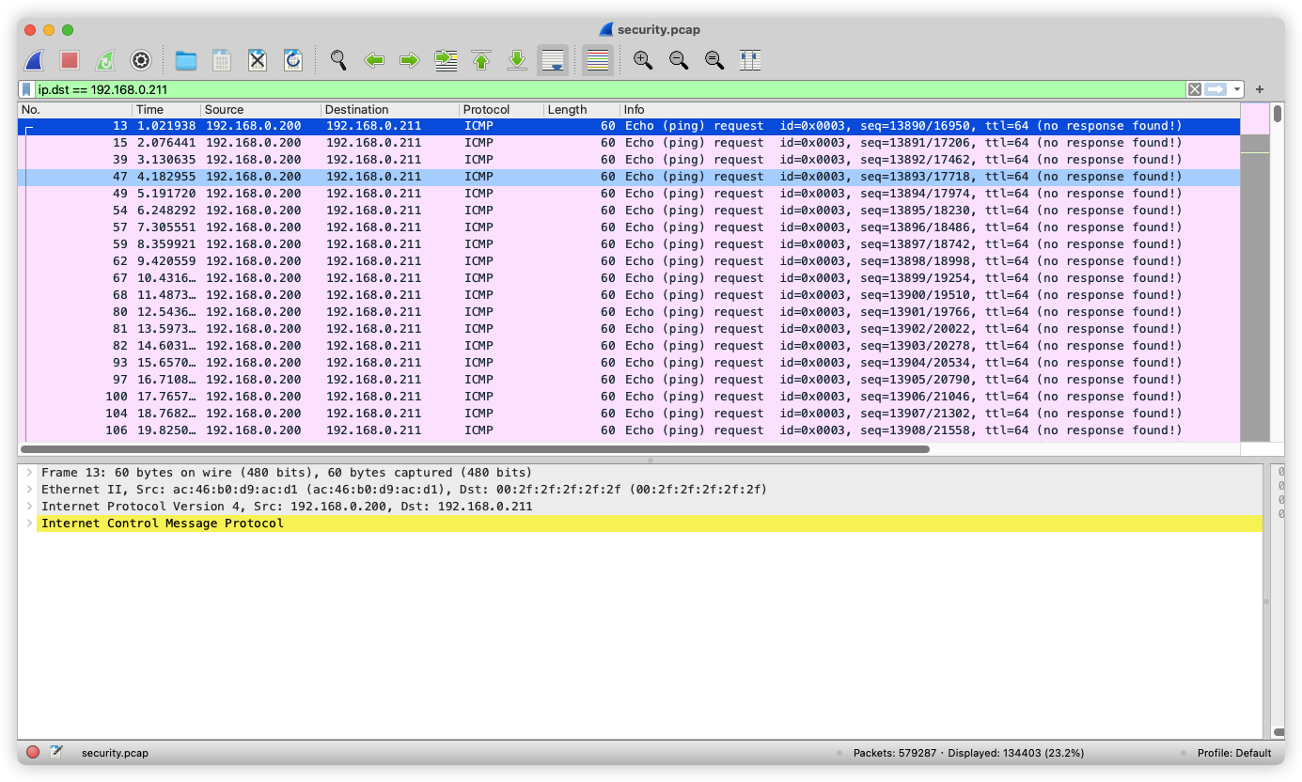Sort by the Protocol column
Image resolution: width=1302 pixels, height=782 pixels.
click(501, 110)
